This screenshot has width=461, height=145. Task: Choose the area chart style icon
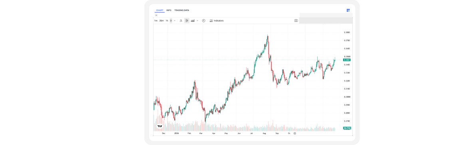[193, 21]
